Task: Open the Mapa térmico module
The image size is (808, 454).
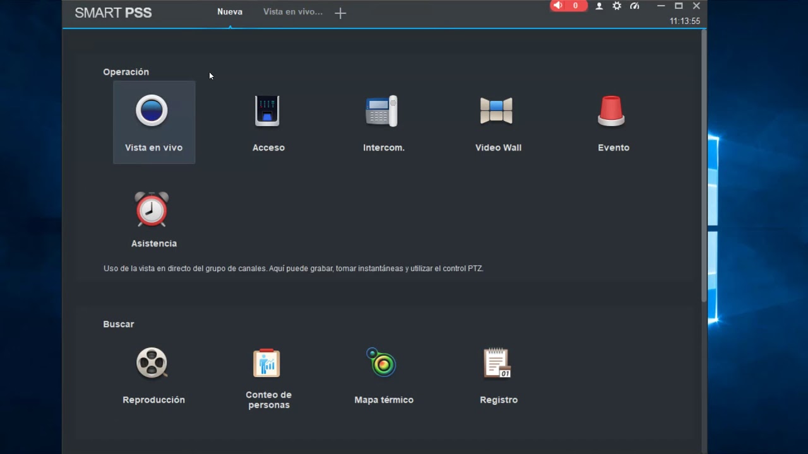Action: tap(383, 376)
